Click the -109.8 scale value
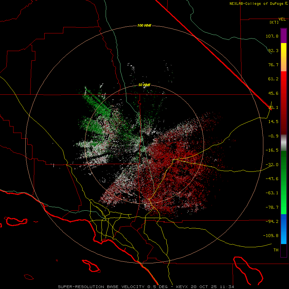Screen dimensions: 289x289 click(x=271, y=236)
